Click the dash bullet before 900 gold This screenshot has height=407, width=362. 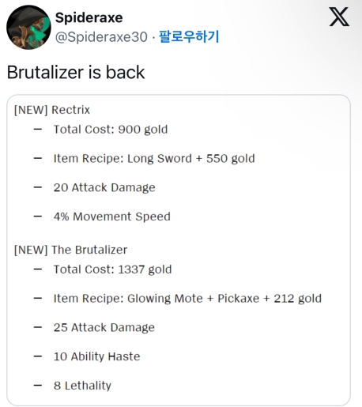(38, 130)
